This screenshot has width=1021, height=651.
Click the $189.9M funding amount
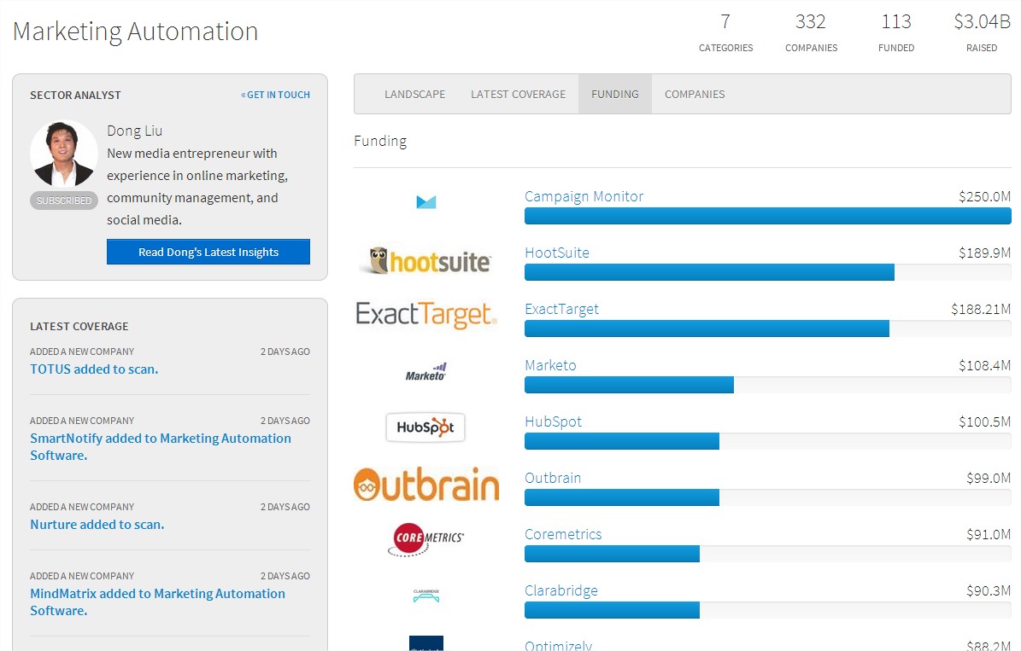(984, 253)
